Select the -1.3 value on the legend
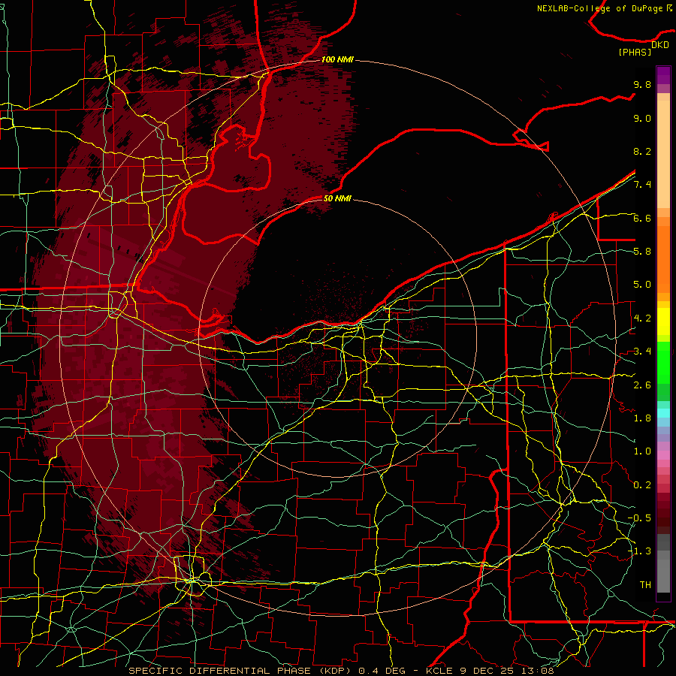Viewport: 676px width, 676px height. coord(639,551)
